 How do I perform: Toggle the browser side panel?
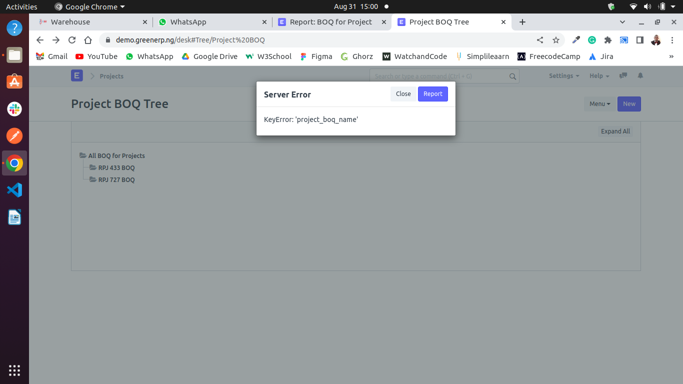click(x=640, y=40)
